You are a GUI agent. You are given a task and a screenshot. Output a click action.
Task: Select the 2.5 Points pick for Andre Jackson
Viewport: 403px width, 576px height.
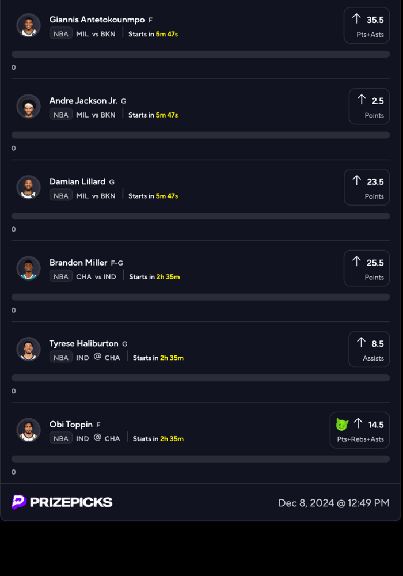pos(369,107)
